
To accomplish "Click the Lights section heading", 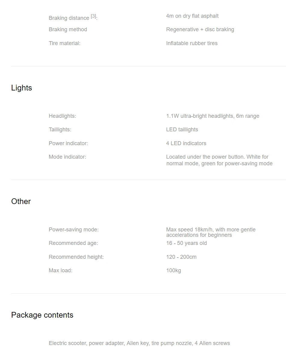I will (21, 88).
